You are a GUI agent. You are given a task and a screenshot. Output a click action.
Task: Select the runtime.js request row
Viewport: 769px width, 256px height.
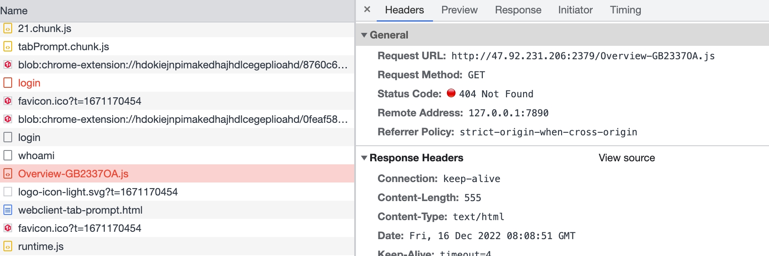pyautogui.click(x=177, y=246)
